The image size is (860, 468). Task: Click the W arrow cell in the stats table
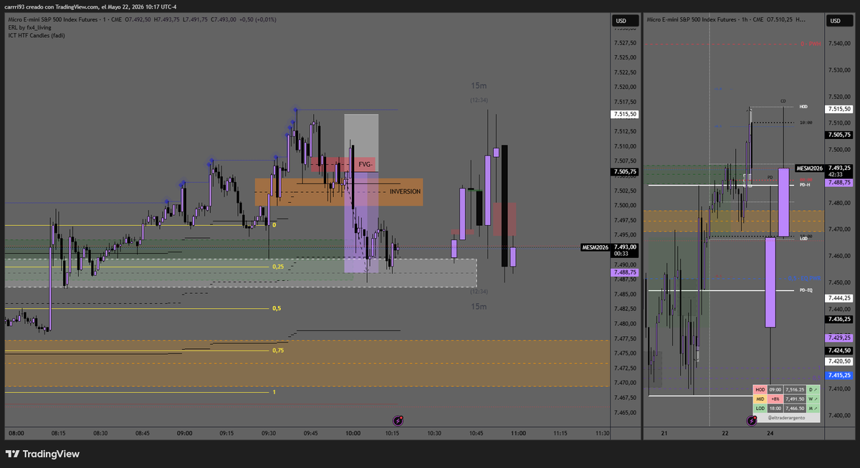click(x=813, y=398)
